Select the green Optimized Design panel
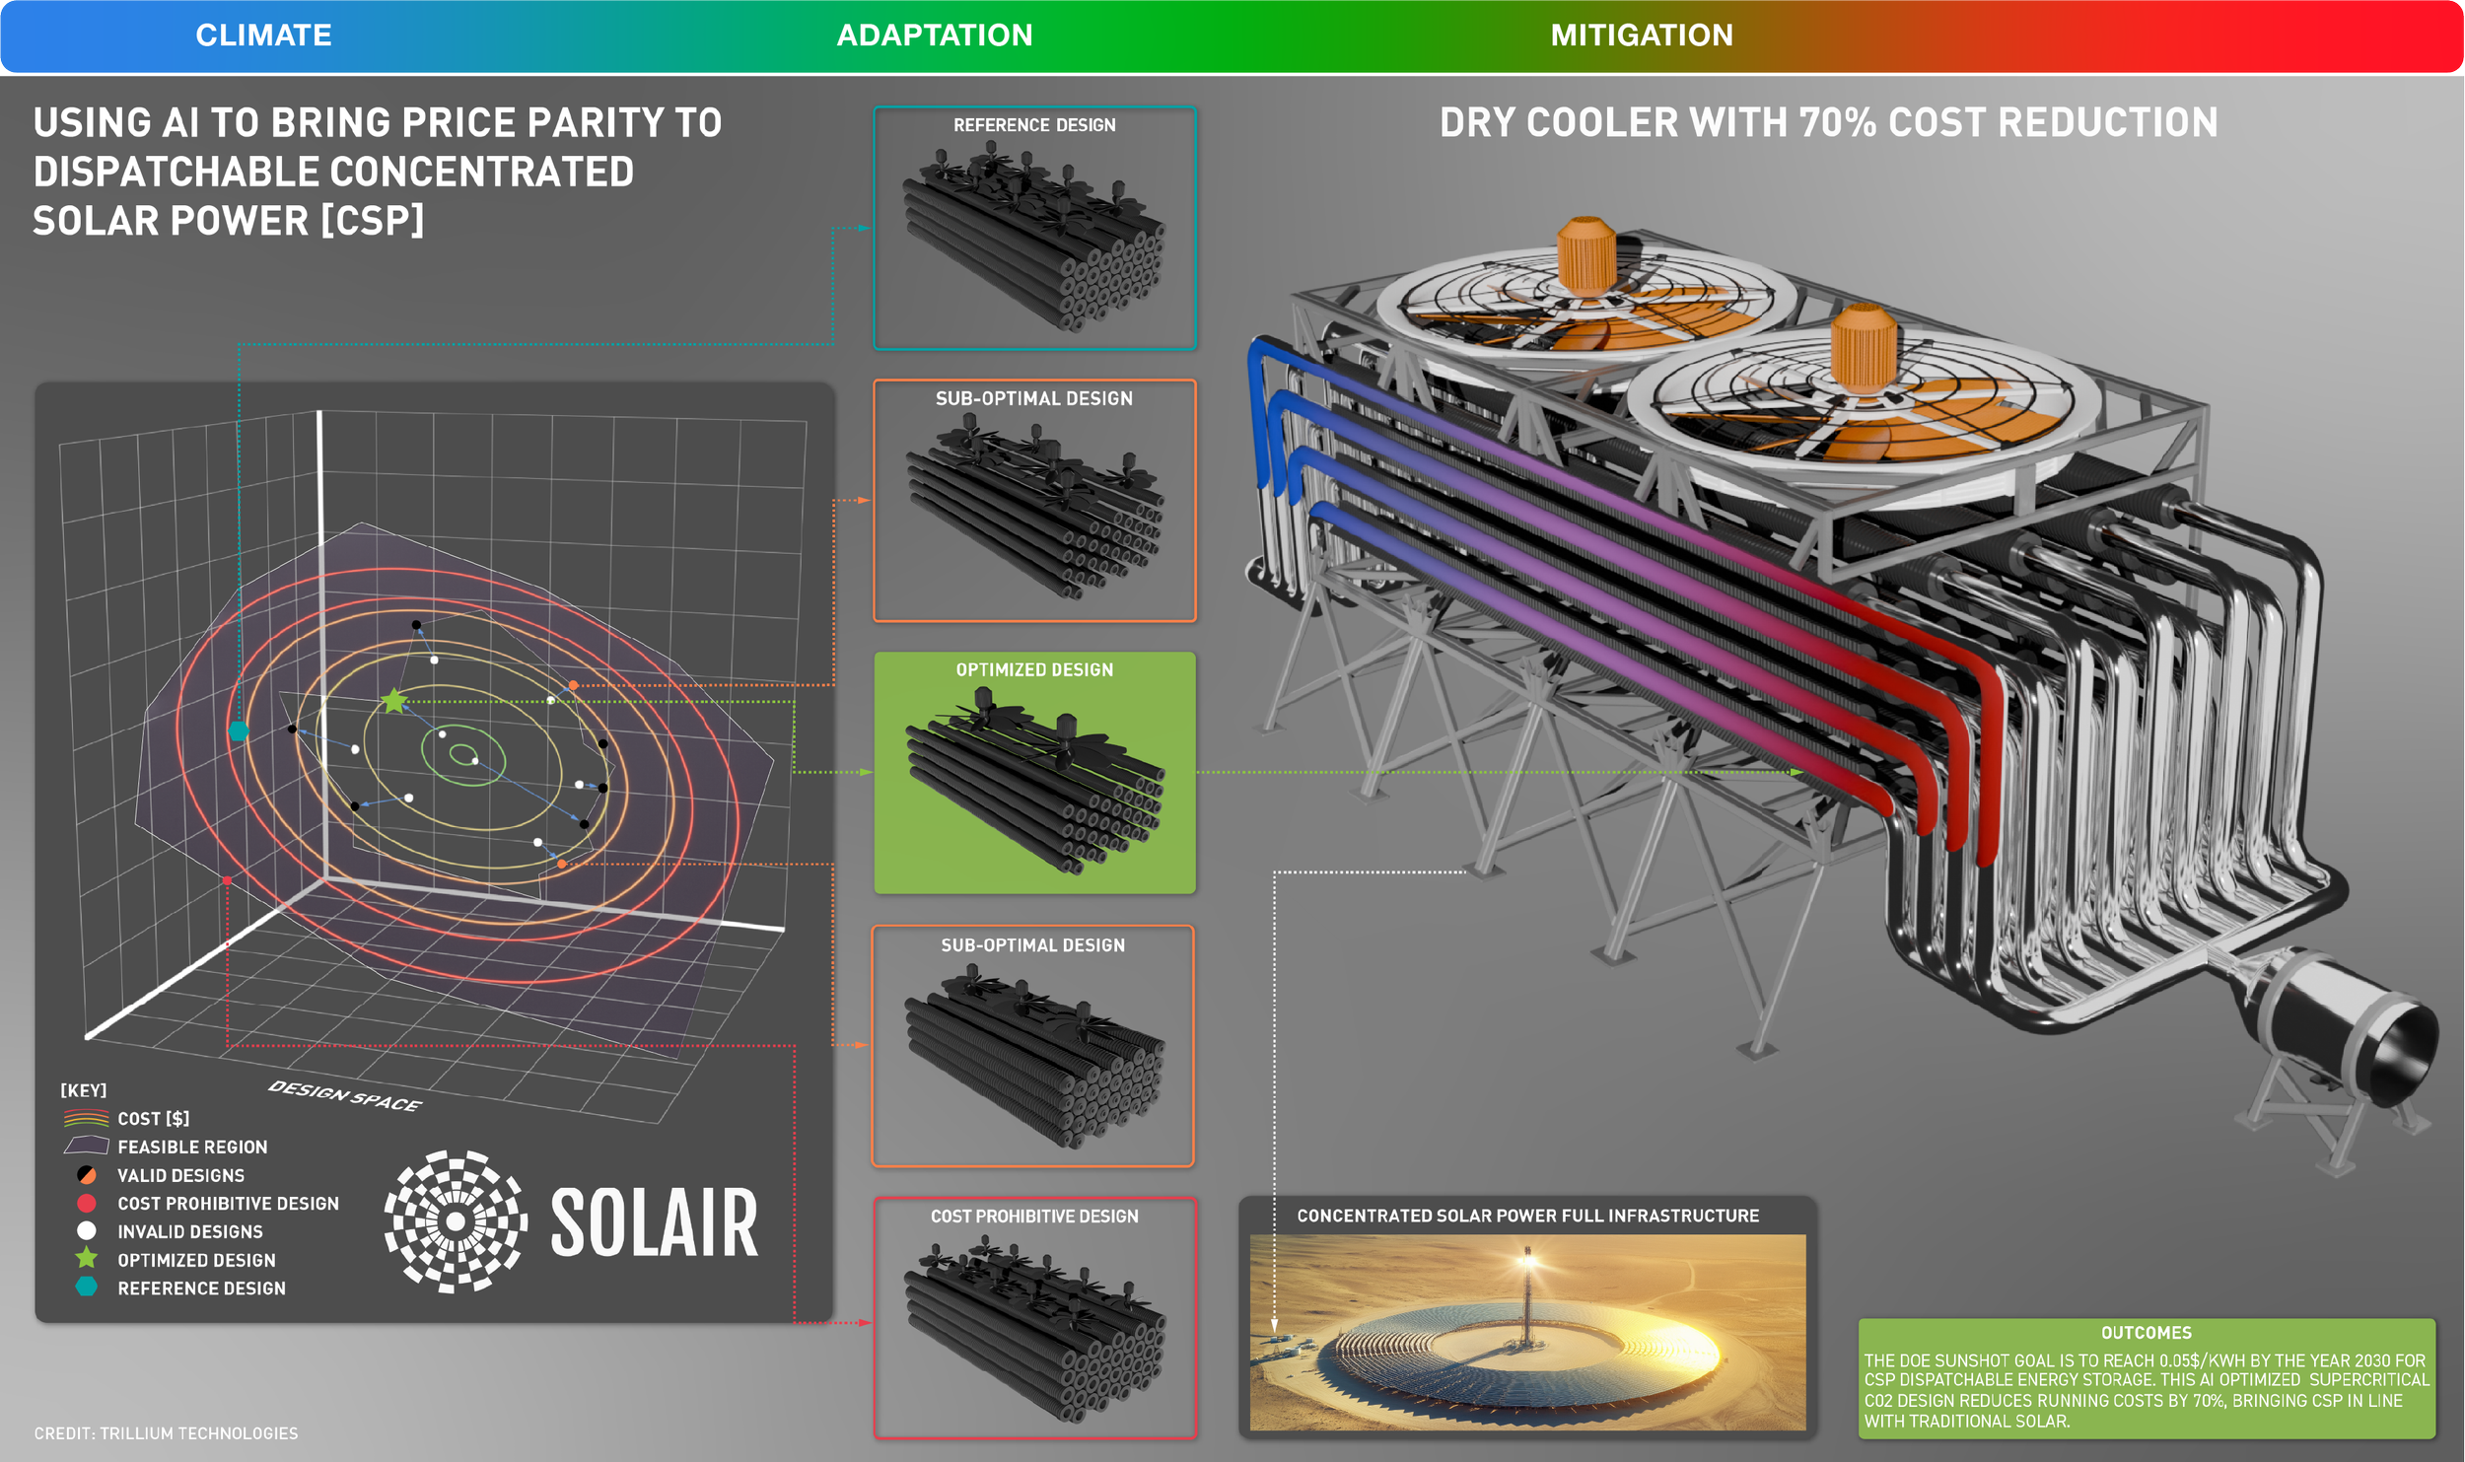2465x1462 pixels. click(1034, 773)
